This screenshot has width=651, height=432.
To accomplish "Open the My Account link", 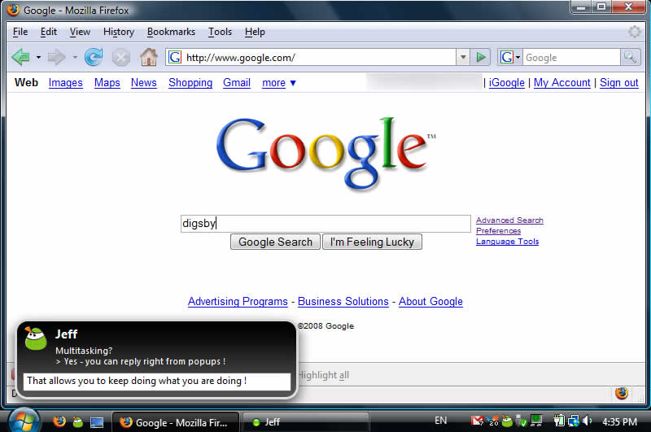I will tap(562, 83).
